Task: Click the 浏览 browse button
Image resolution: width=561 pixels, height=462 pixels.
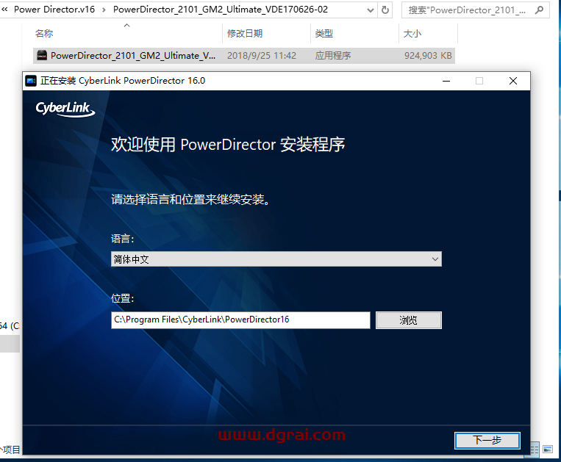Action: [x=409, y=320]
